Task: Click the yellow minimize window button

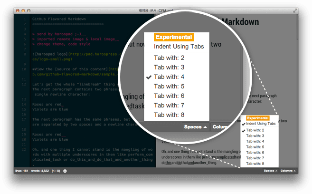Action: point(22,10)
